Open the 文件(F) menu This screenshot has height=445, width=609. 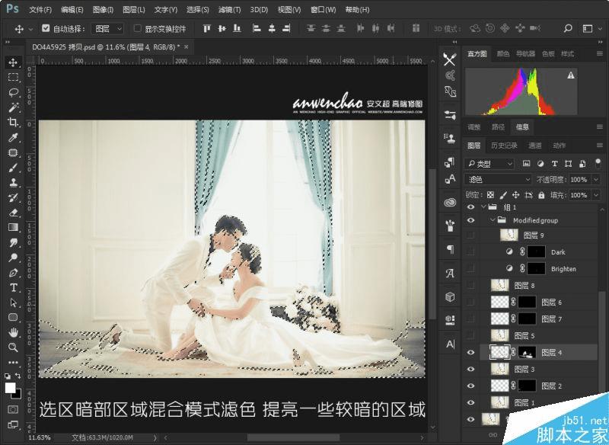coord(40,10)
